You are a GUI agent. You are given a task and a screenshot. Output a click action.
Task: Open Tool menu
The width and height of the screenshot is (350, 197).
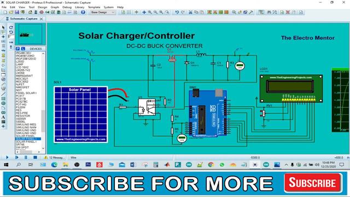click(32, 7)
